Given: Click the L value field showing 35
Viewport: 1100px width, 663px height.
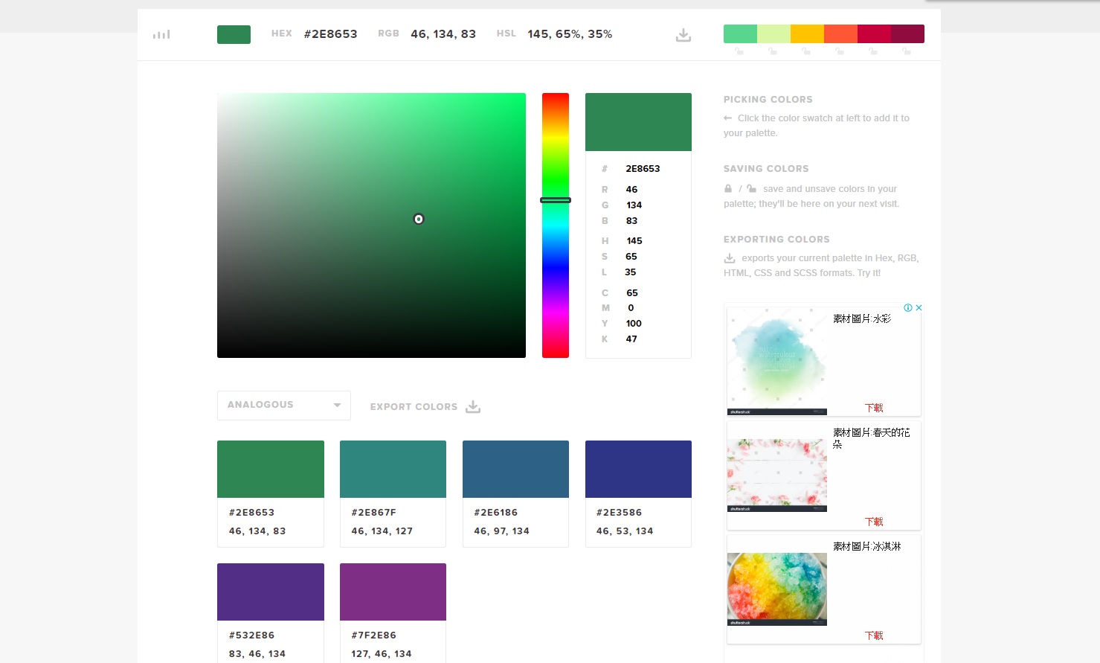Looking at the screenshot, I should click(631, 272).
